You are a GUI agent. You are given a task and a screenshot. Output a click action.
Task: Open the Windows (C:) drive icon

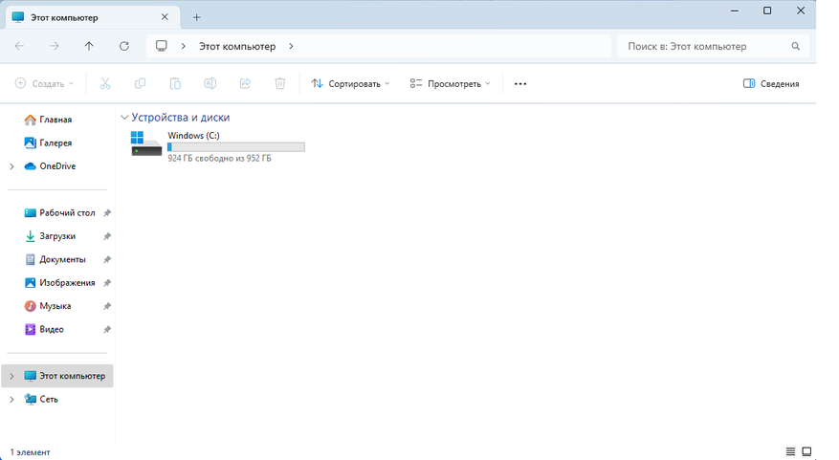(x=146, y=143)
